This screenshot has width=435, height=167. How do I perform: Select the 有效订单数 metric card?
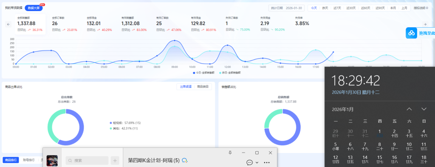(x=169, y=24)
